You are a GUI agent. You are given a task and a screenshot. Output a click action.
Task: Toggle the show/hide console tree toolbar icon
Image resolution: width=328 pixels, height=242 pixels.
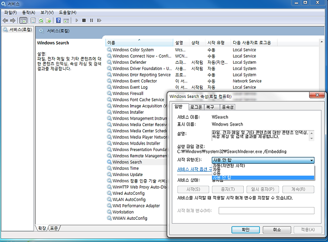(23, 20)
